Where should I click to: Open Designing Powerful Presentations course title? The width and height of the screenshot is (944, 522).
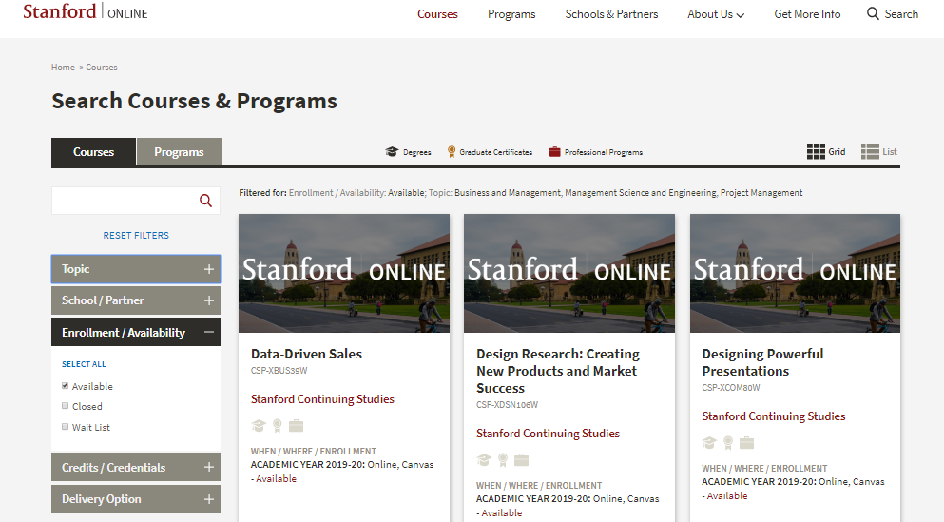tap(762, 362)
